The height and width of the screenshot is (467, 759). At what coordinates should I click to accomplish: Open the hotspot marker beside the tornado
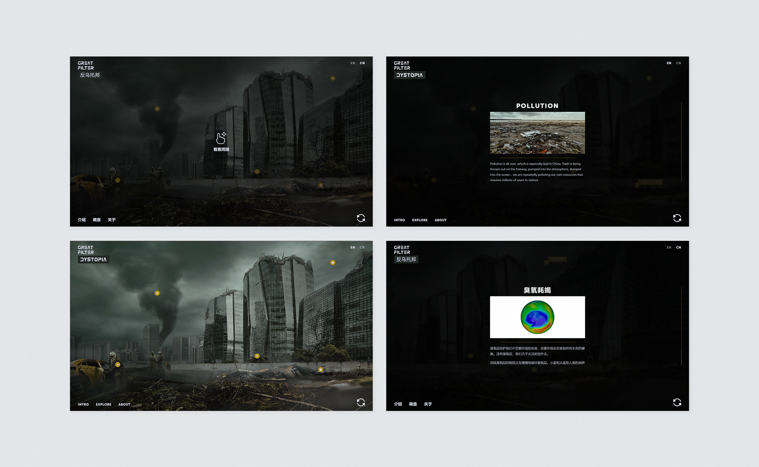tap(157, 108)
